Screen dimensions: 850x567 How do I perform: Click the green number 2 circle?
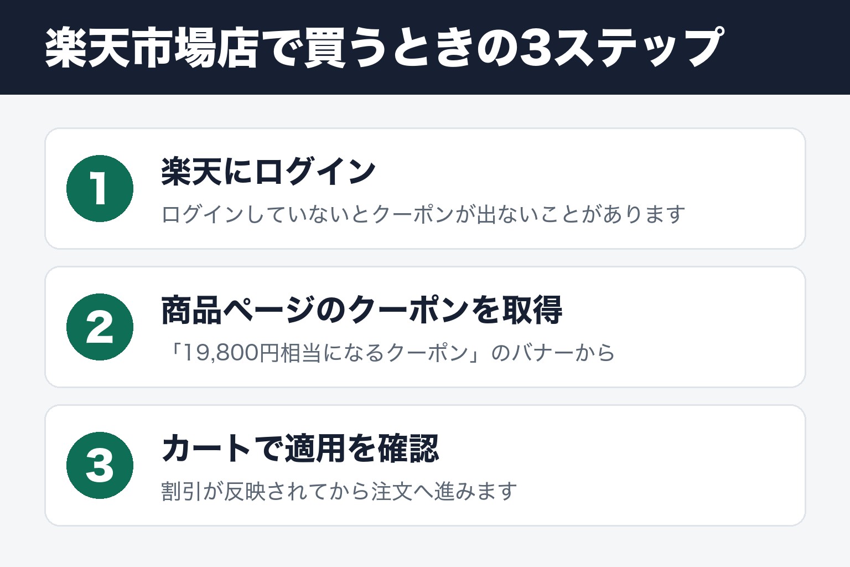pyautogui.click(x=100, y=327)
